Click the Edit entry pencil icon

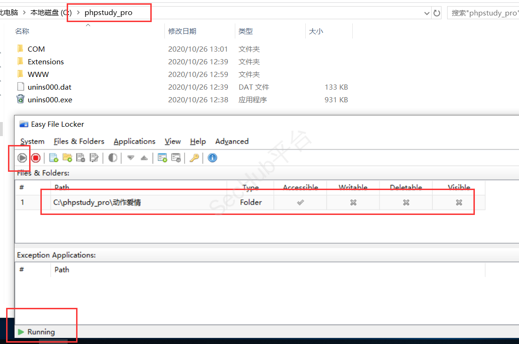(x=94, y=158)
